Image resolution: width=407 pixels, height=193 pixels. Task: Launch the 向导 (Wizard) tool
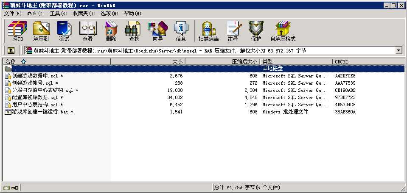coord(157,31)
